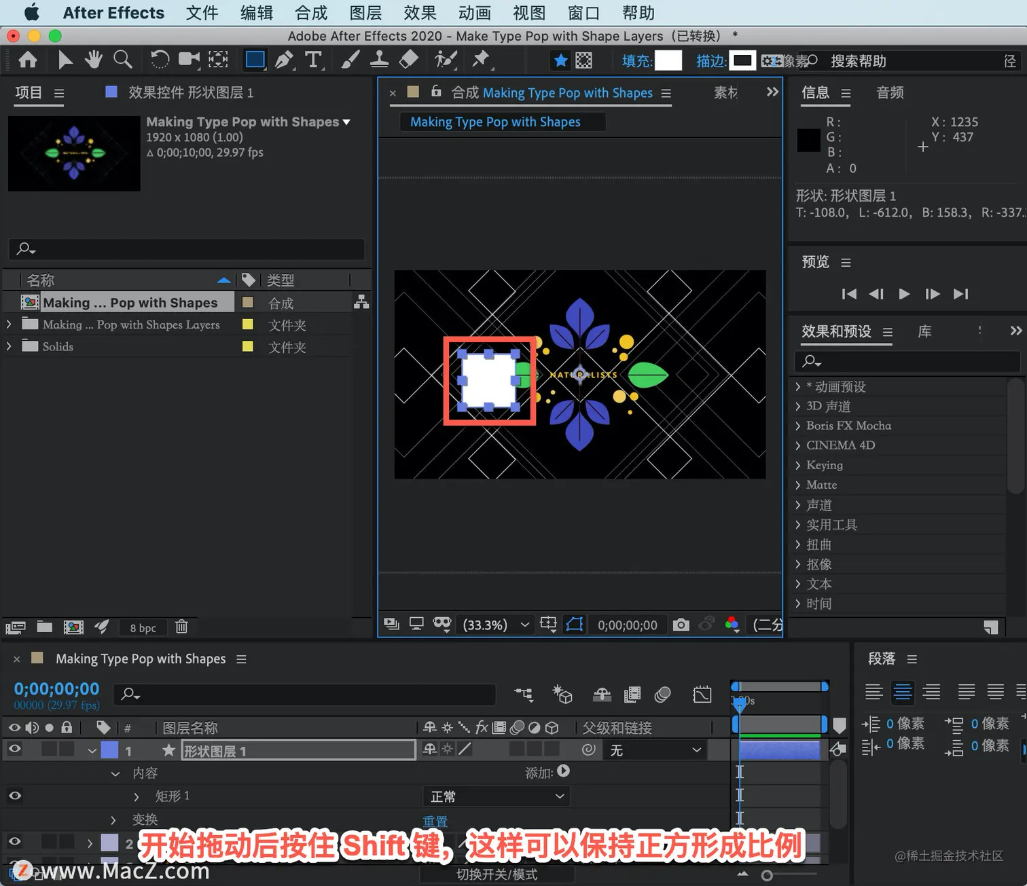Click new composition icon in Project panel
The image size is (1027, 886).
73,627
